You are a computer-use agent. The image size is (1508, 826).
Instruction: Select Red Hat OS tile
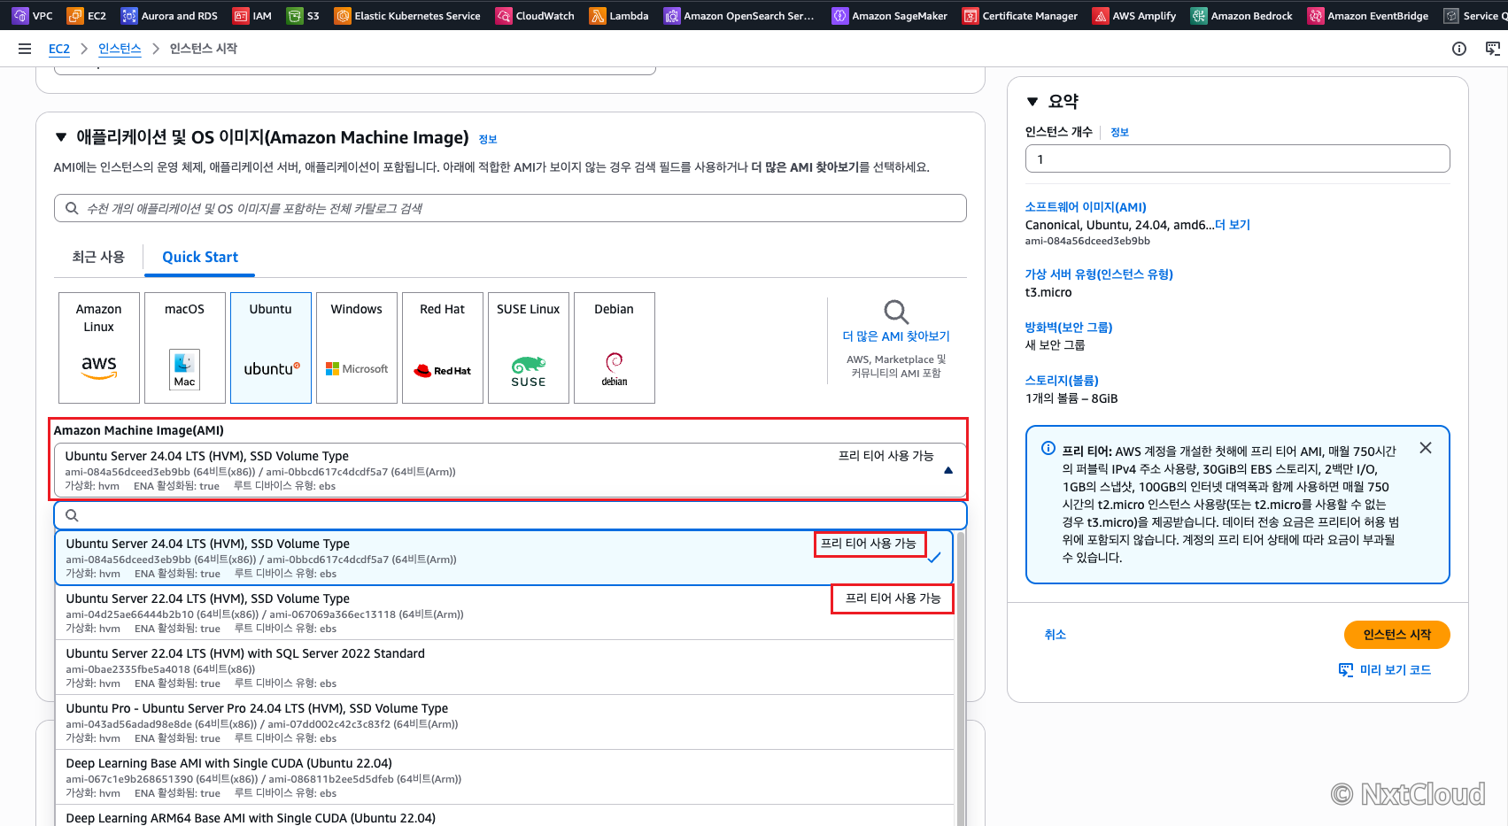pyautogui.click(x=443, y=348)
